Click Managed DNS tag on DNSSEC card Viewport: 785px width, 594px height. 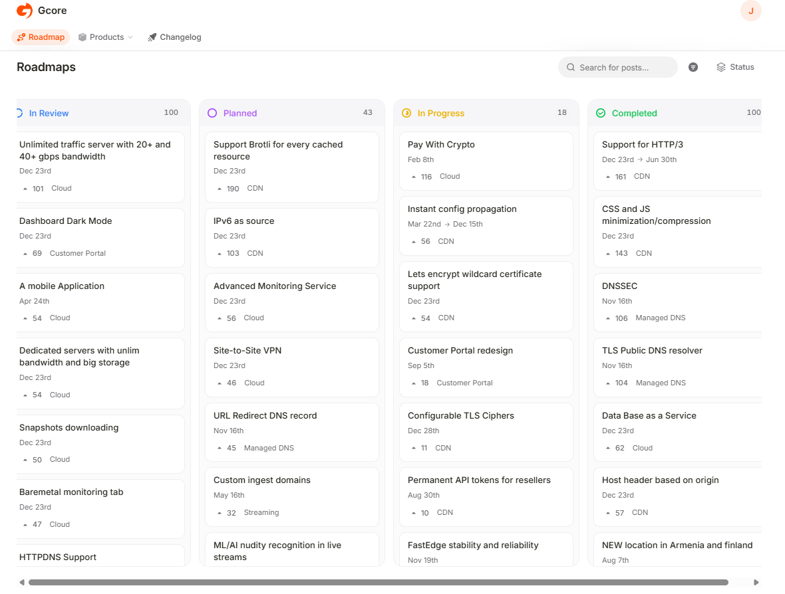point(661,318)
